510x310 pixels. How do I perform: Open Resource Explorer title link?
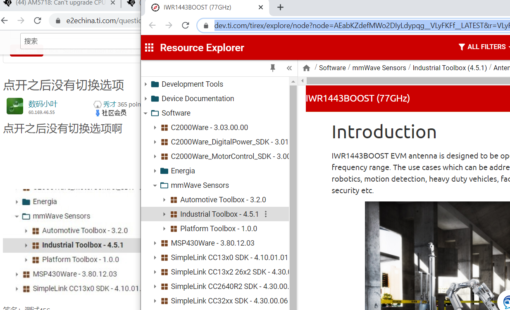[202, 47]
